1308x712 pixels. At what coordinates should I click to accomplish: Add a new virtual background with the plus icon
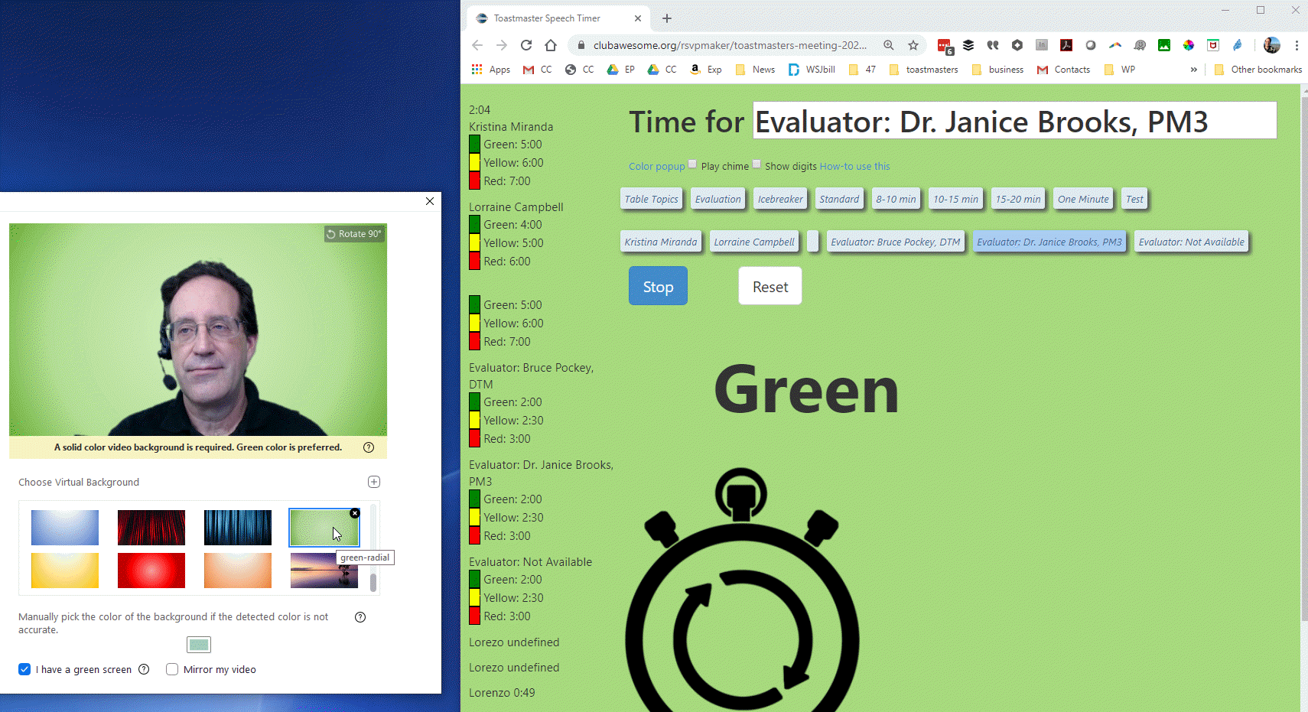pos(374,482)
